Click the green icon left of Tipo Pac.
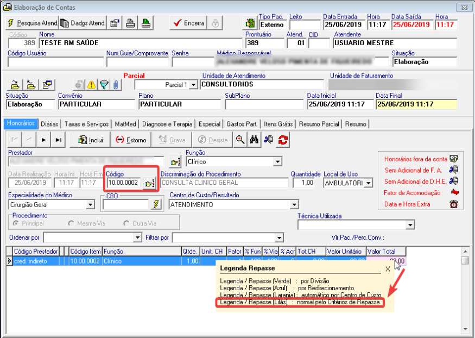 coord(250,23)
